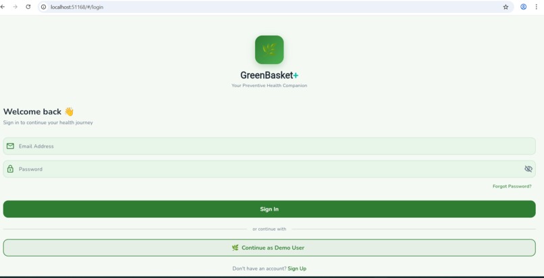Click the green Sign In button
The image size is (544, 278).
tap(269, 209)
